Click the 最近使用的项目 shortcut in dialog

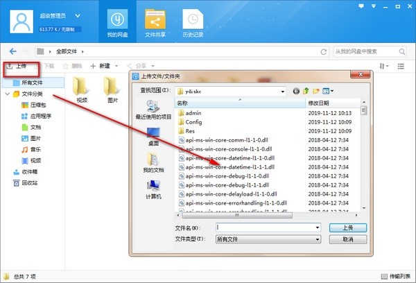152,110
